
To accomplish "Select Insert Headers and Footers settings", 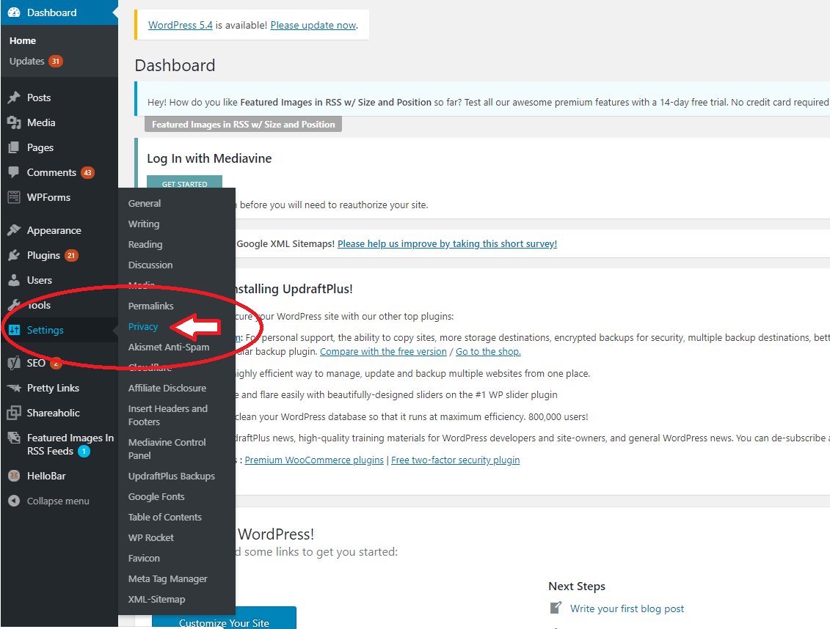I will pyautogui.click(x=168, y=415).
